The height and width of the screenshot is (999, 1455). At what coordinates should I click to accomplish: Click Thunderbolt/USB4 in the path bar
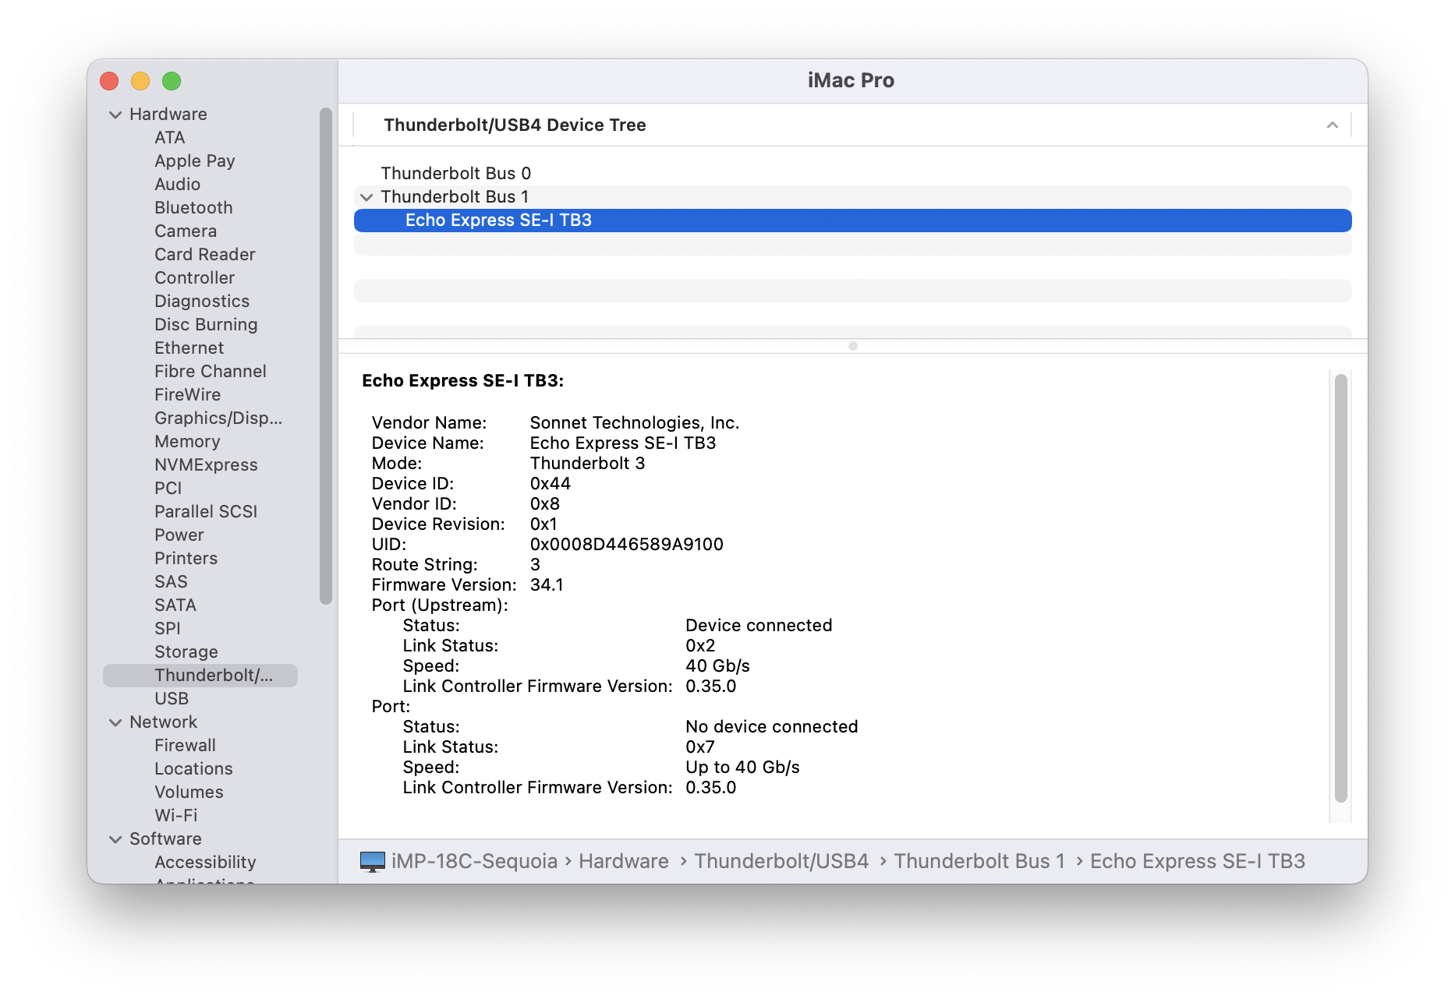pos(781,862)
